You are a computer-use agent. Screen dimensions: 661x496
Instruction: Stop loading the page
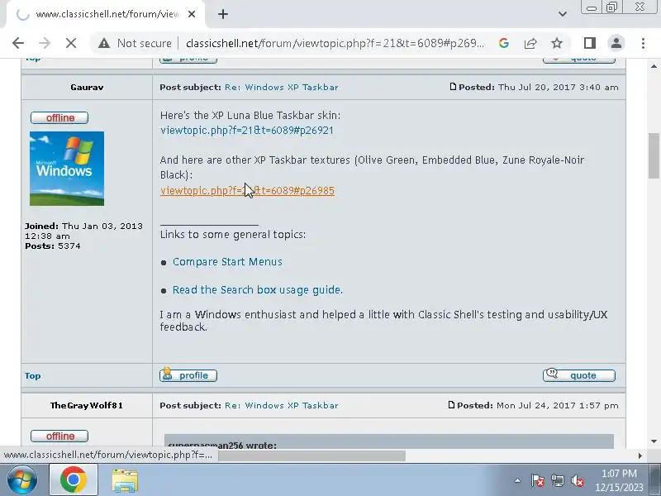71,43
